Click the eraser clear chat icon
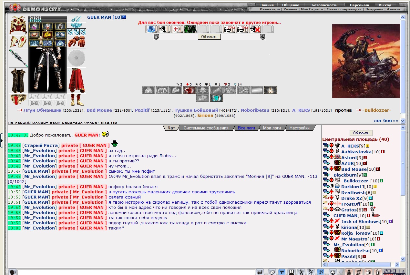This screenshot has height=275, width=410. (272, 272)
